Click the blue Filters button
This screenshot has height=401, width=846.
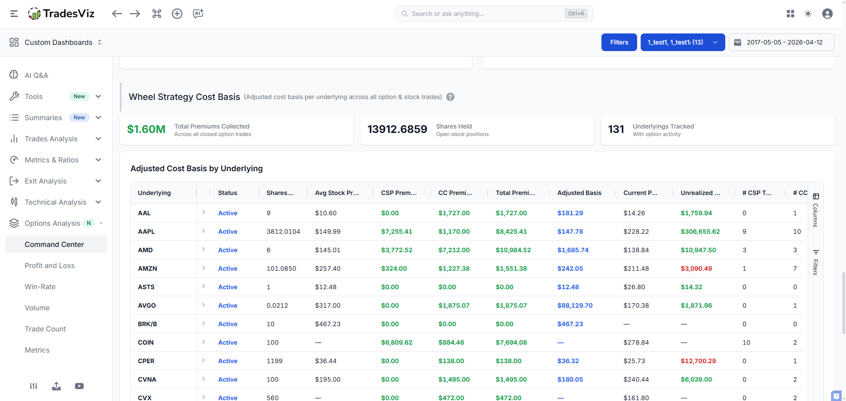pyautogui.click(x=619, y=42)
